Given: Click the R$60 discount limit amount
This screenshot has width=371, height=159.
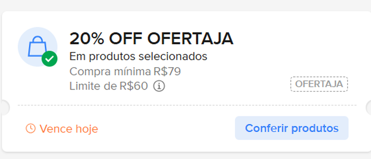Looking at the screenshot, I should point(134,86).
